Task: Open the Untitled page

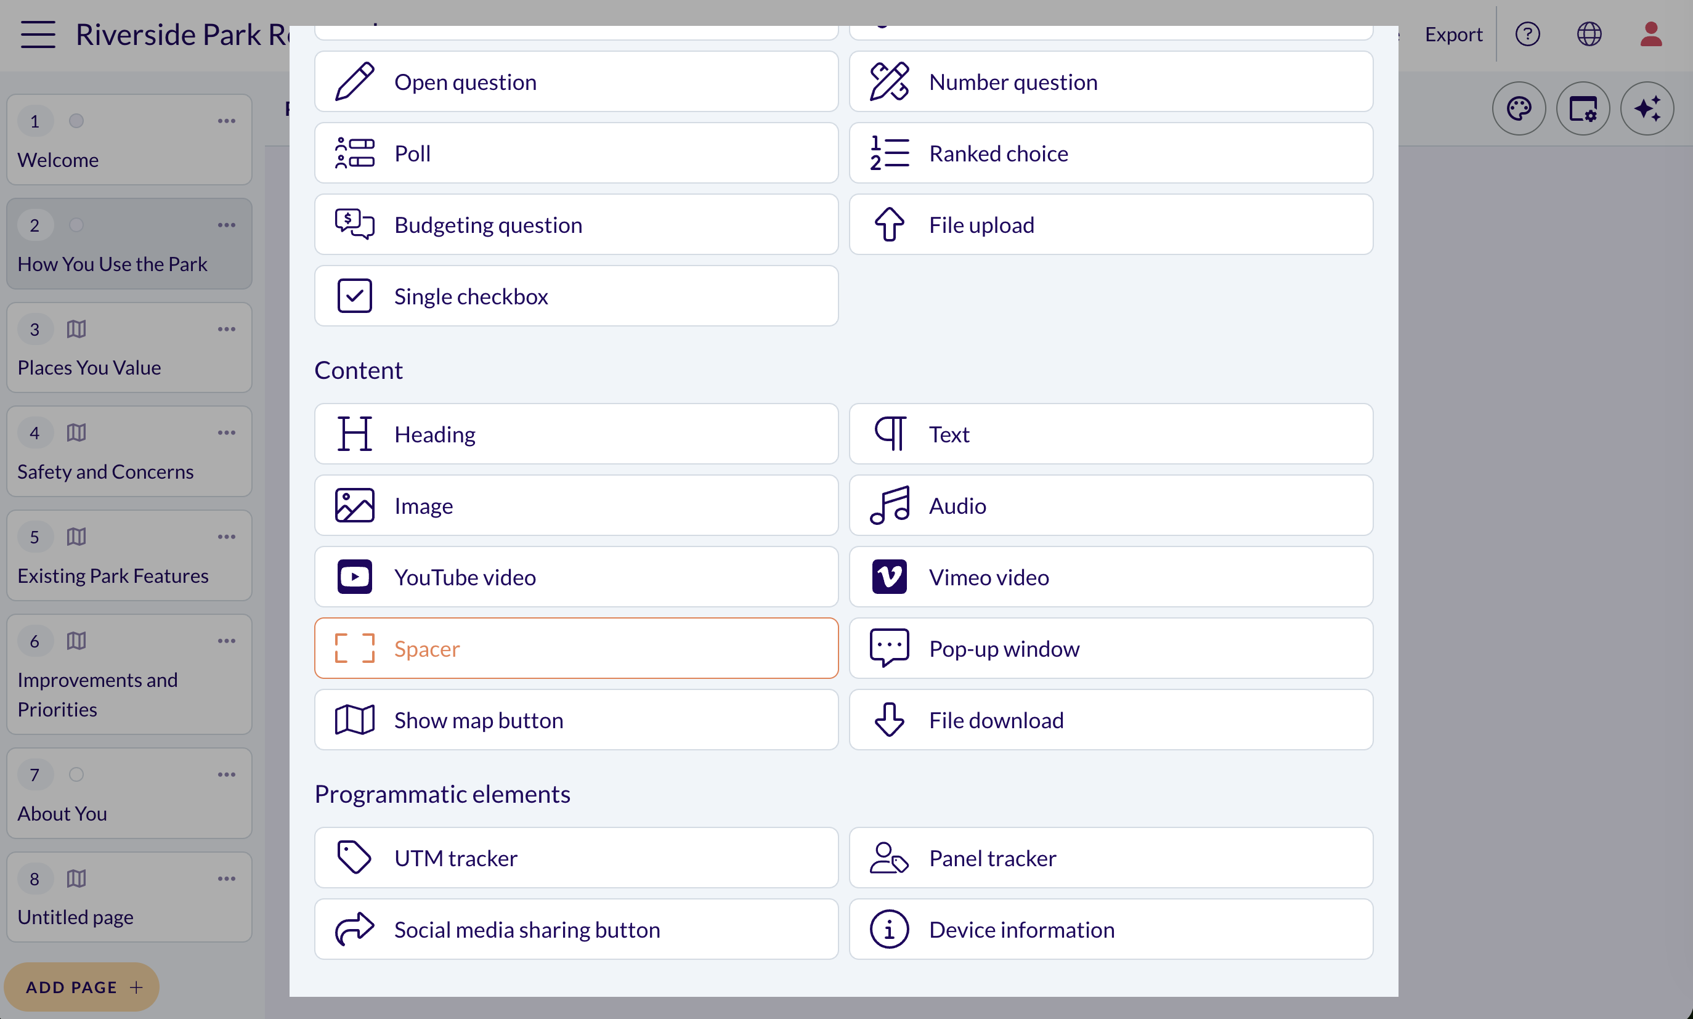Action: (x=129, y=897)
